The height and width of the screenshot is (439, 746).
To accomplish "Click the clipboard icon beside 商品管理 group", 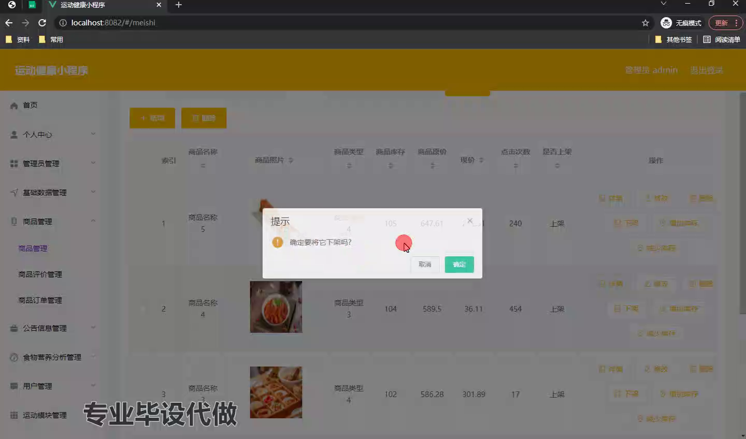I will [14, 222].
